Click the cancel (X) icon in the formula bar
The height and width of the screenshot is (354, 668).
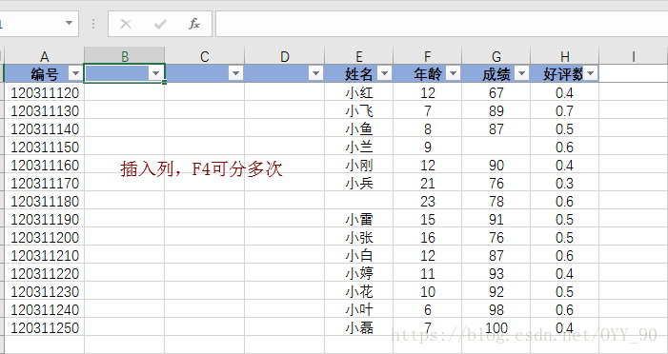click(x=125, y=24)
